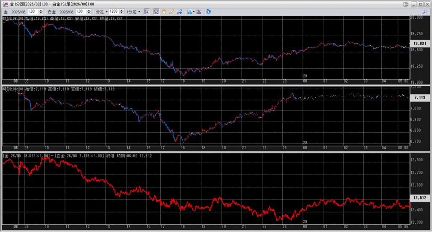Expand the arrow beside the chart indicator icon
Image resolution: width=432 pixels, height=232 pixels.
193,12
